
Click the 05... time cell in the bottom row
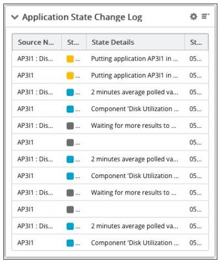195,243
